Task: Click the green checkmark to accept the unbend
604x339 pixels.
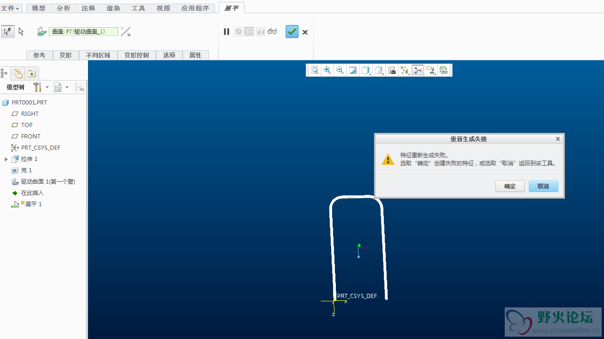Action: point(292,32)
